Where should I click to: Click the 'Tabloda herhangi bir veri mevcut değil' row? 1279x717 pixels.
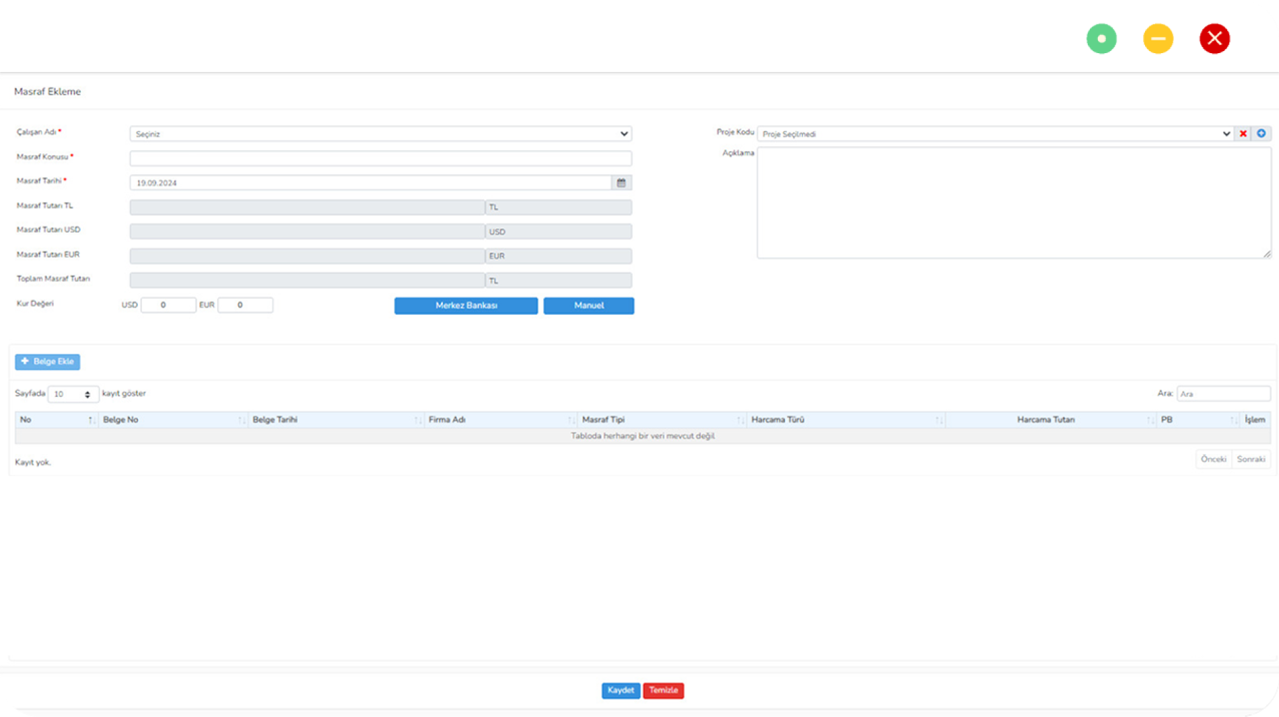coord(643,436)
